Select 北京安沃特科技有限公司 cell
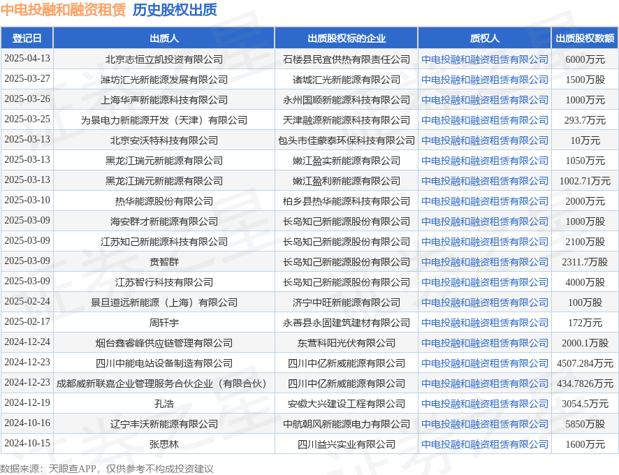The image size is (619, 475). [x=163, y=140]
